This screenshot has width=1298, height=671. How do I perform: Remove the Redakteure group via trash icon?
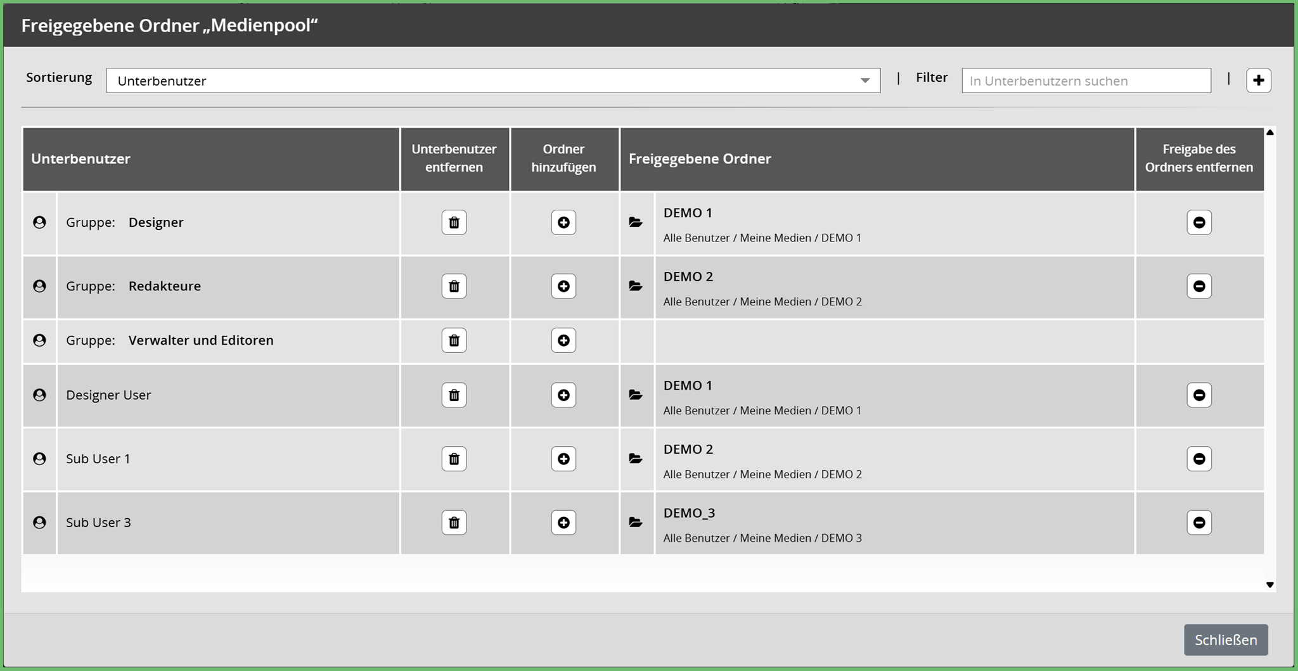454,286
